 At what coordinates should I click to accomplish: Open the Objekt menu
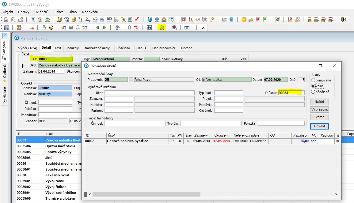[x=8, y=12]
